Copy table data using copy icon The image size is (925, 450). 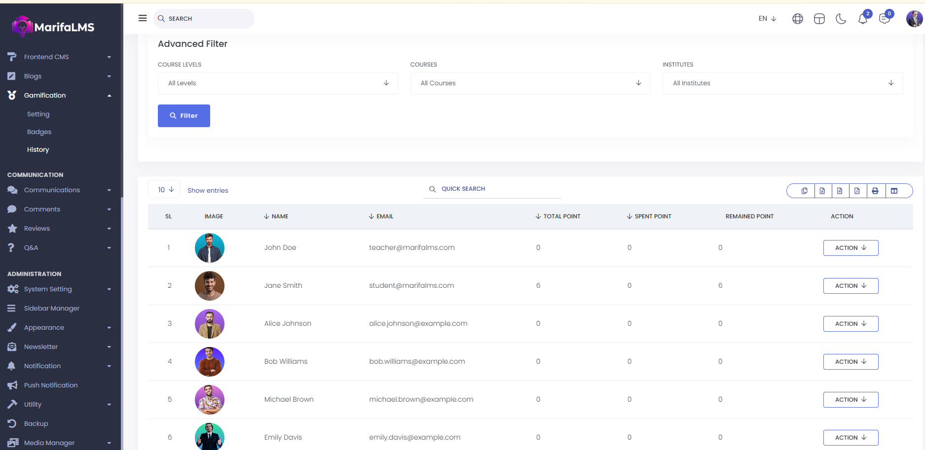(x=804, y=191)
